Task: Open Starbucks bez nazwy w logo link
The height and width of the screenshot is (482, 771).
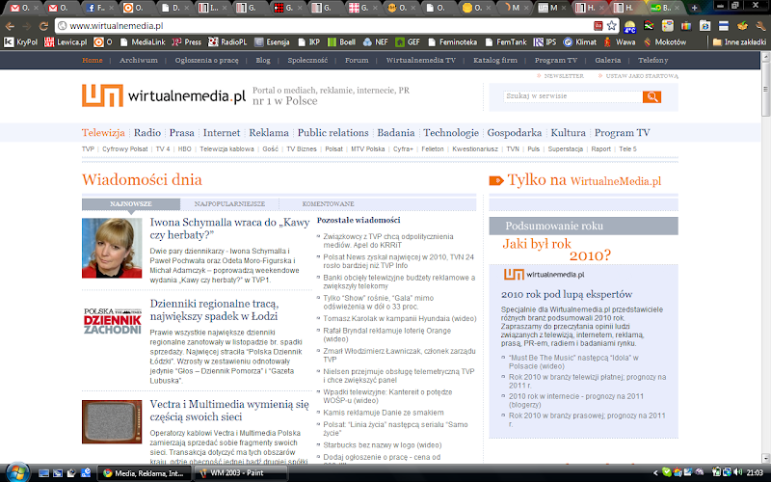Action: click(x=382, y=445)
